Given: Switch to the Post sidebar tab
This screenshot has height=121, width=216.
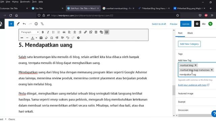Looking at the screenshot, I should 180,33.
